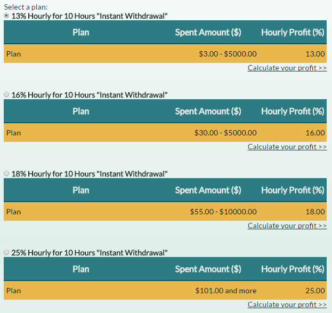Click the $101.00 and more cell
Screen dimensions: 332x313
(226, 291)
